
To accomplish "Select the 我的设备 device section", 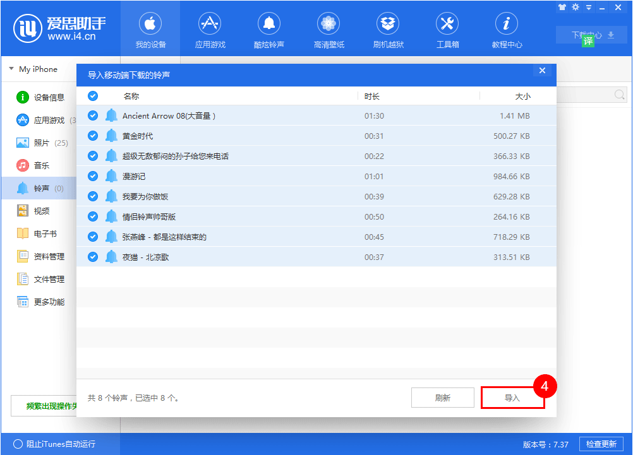I will point(150,29).
